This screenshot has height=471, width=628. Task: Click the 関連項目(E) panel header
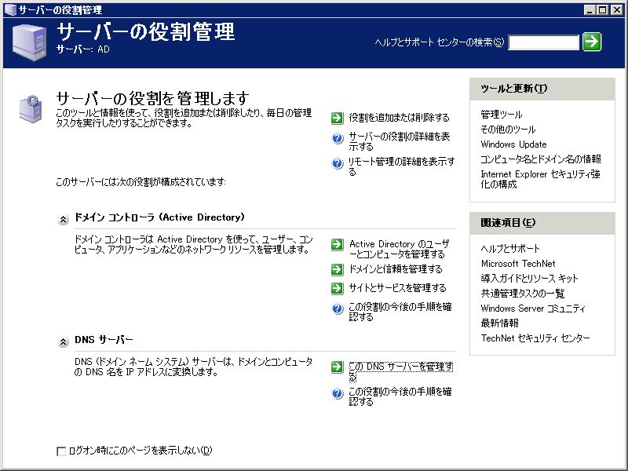542,223
